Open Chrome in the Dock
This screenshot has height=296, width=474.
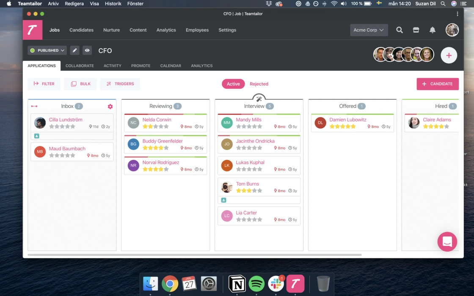coord(170,284)
